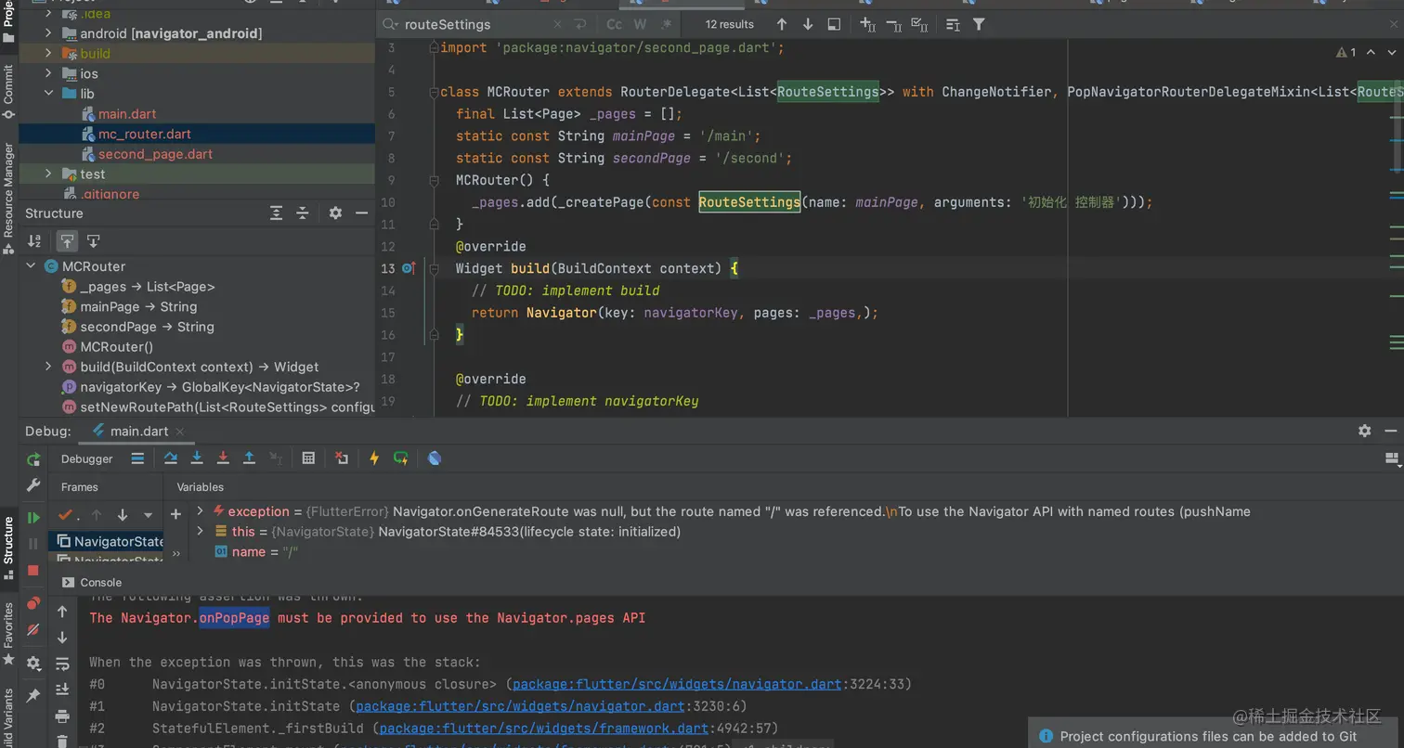Expand the build(BuildContext context) method node
1404x748 pixels.
point(48,367)
